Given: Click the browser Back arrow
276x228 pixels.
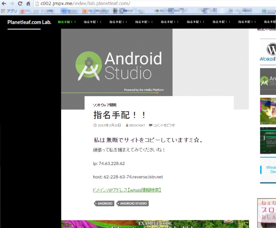Looking at the screenshot, I should (x=4, y=3).
